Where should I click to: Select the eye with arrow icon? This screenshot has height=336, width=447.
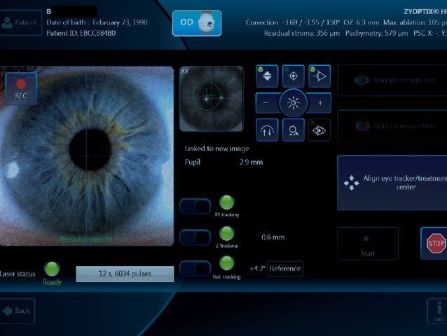pos(319,76)
